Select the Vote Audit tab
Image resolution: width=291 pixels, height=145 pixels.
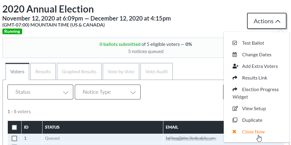point(157,72)
